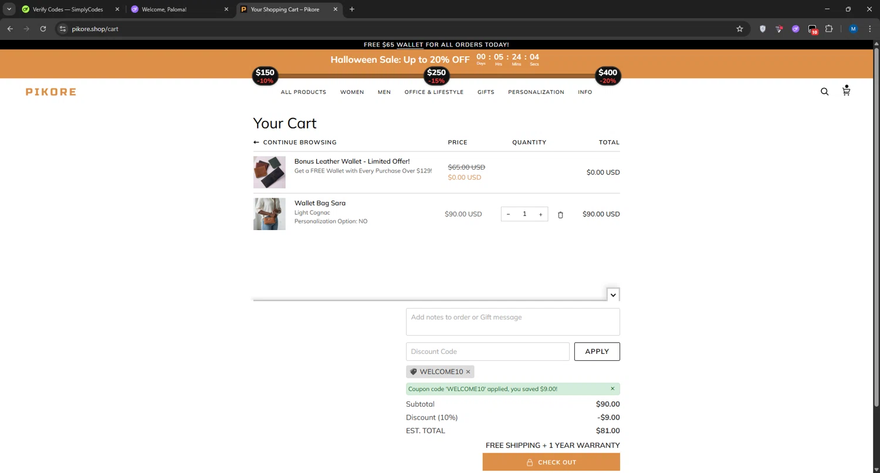Click the Apply discount button
The image size is (880, 473).
tap(597, 352)
